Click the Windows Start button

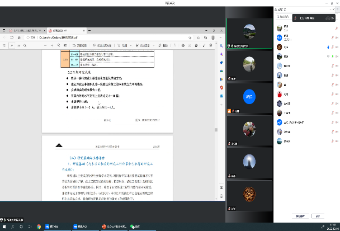(x=3, y=227)
